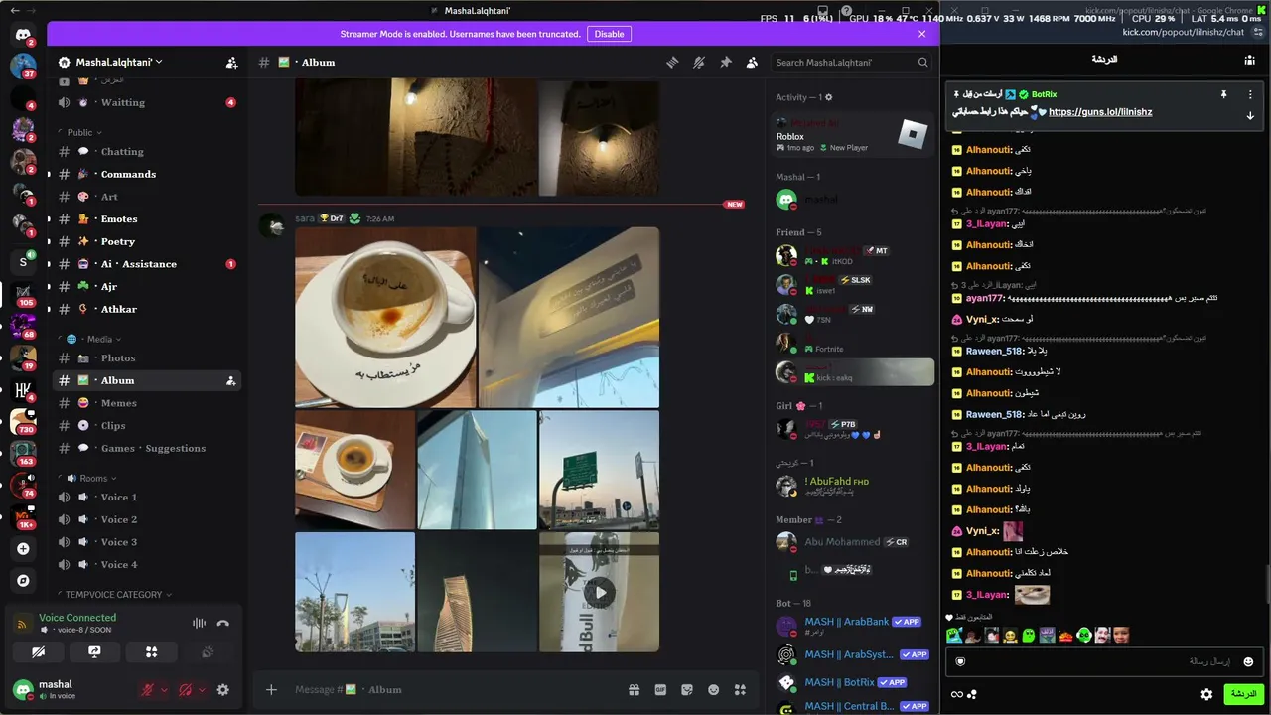Open the Poetry channel
The image size is (1271, 715).
click(146, 242)
